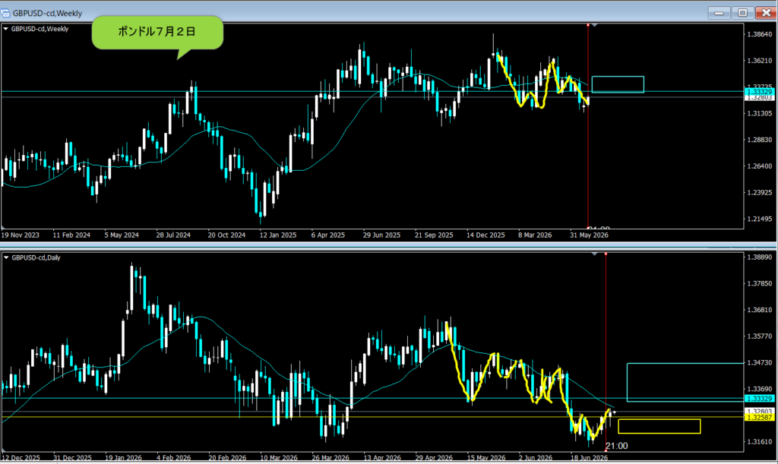Minimize the GBPUSD-cd,Weekly chart window
Screen dimensions: 778x464
(x=719, y=13)
